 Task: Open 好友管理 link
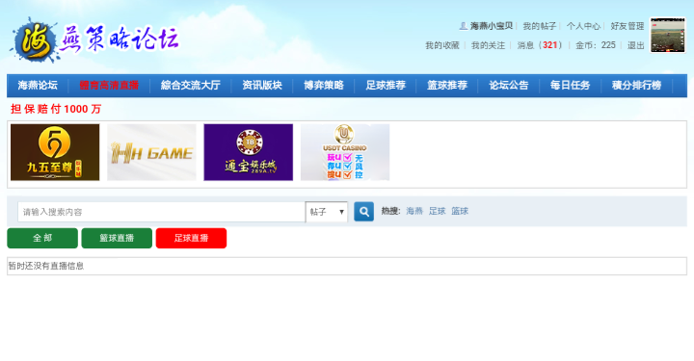(627, 26)
